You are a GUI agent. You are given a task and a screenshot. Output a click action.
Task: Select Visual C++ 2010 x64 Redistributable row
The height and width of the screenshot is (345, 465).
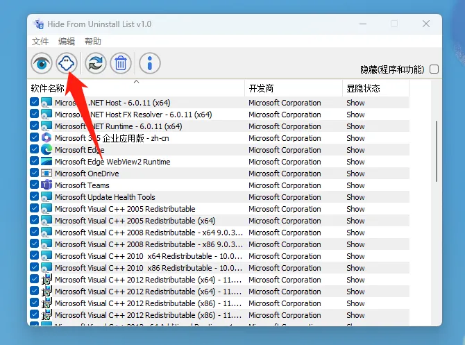[219, 256]
